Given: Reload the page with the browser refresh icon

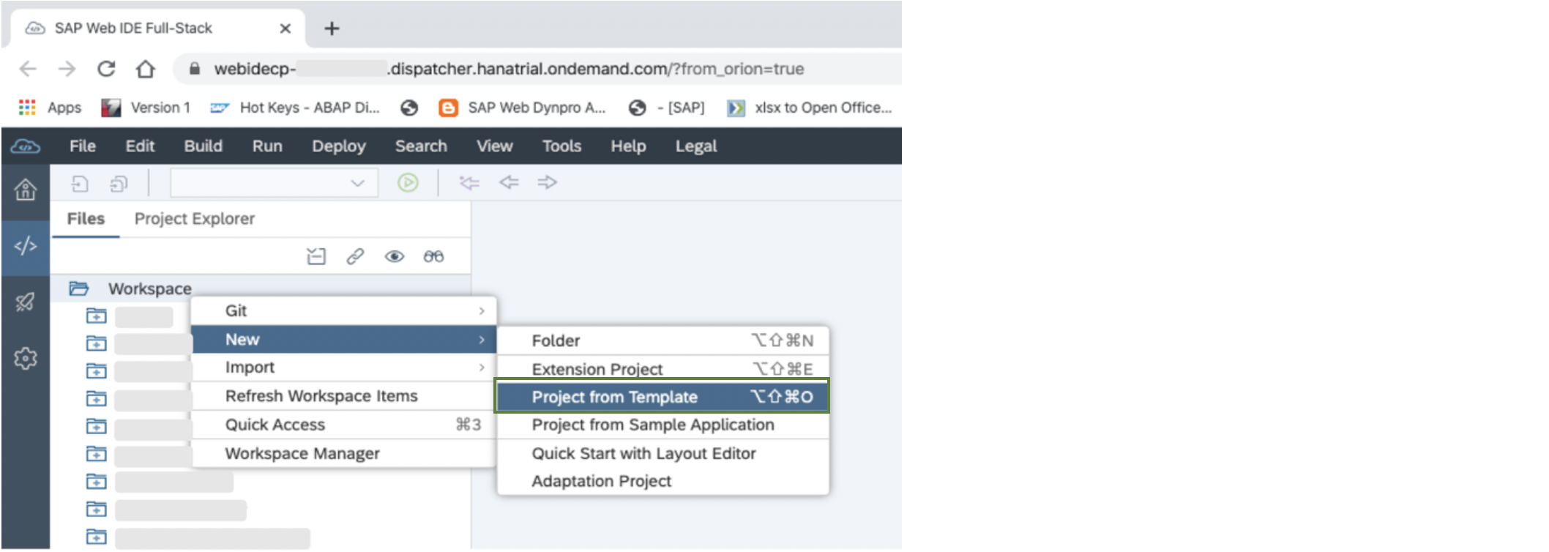Looking at the screenshot, I should tap(106, 69).
